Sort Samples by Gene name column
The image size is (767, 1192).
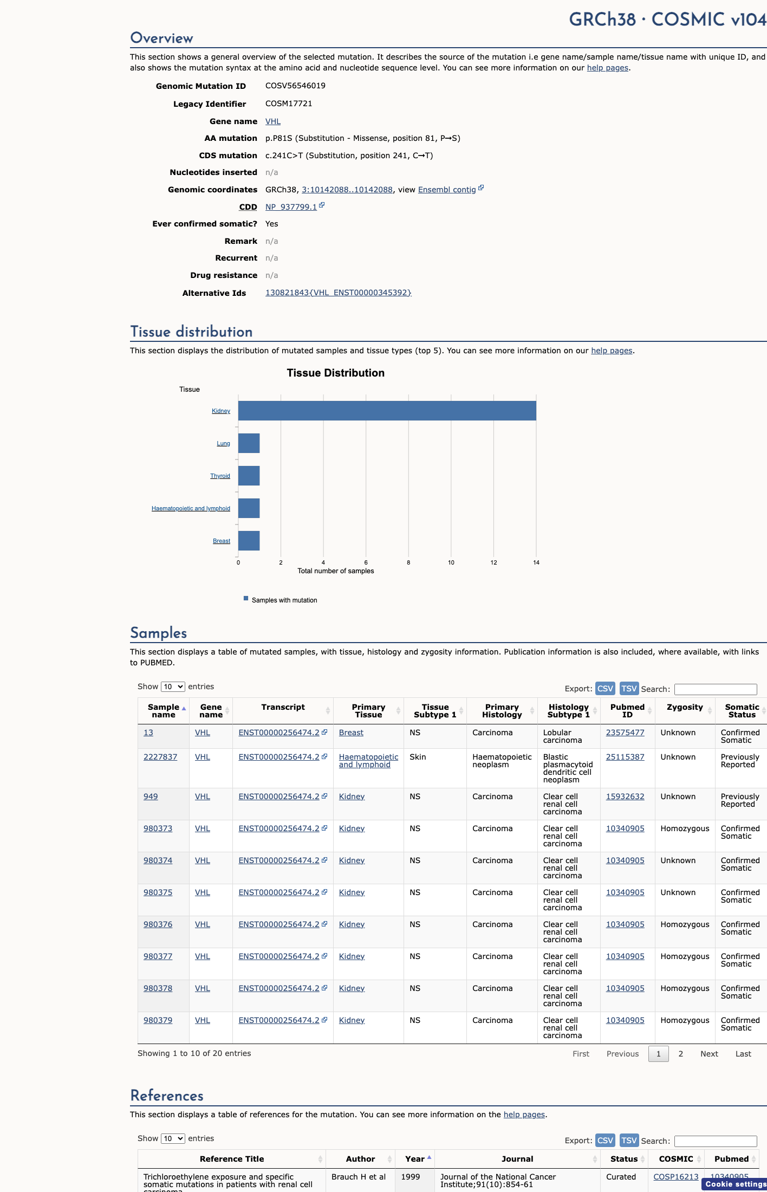[x=211, y=711]
